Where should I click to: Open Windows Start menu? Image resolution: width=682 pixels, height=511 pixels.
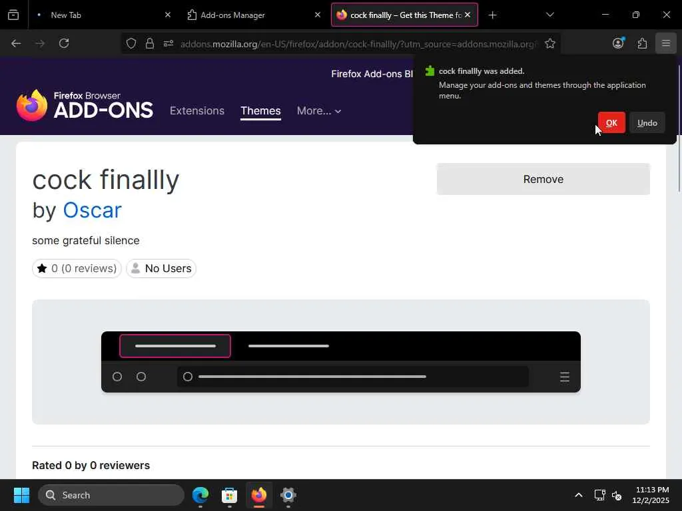(21, 495)
